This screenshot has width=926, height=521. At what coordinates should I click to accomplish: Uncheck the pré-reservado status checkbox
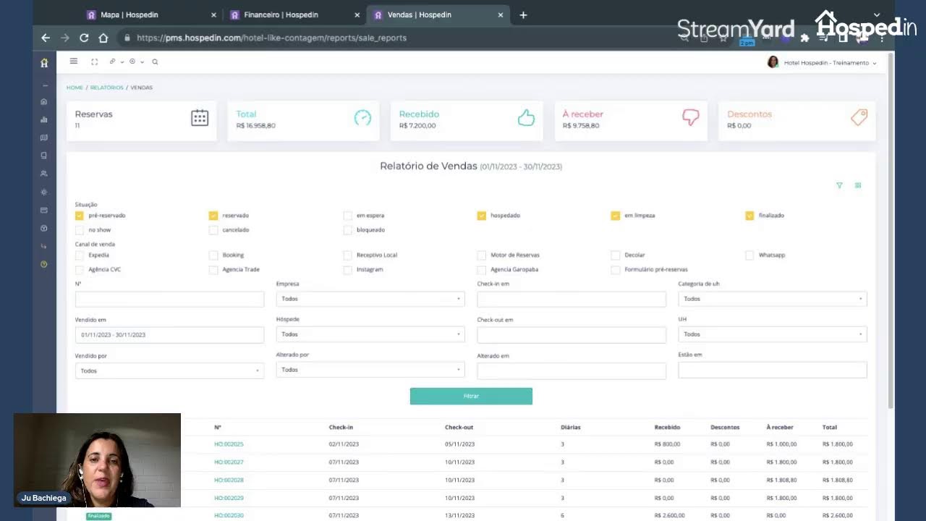80,216
